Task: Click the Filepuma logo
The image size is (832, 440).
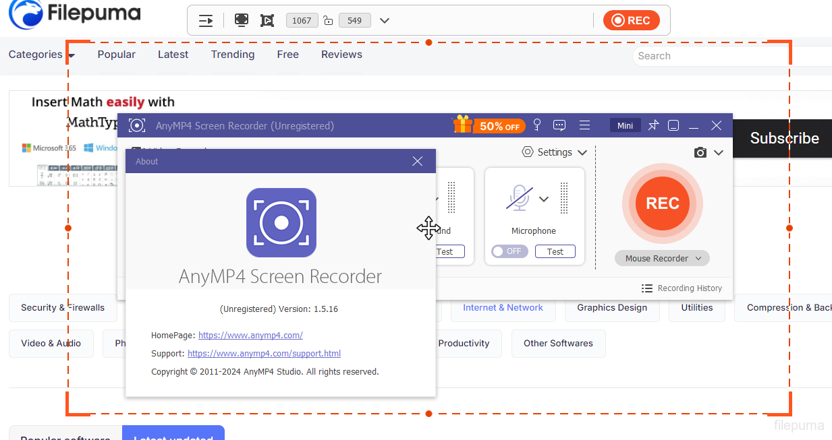Action: (75, 13)
